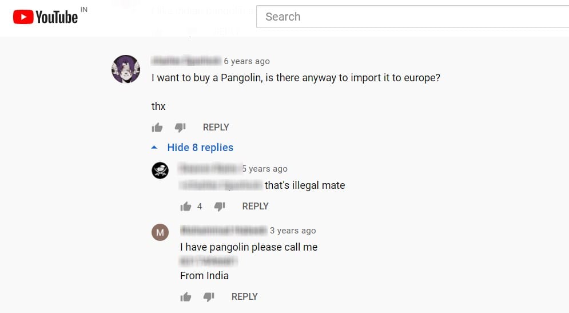The width and height of the screenshot is (569, 313).
Task: Reply to the Pangolin import comment
Action: [x=216, y=128]
